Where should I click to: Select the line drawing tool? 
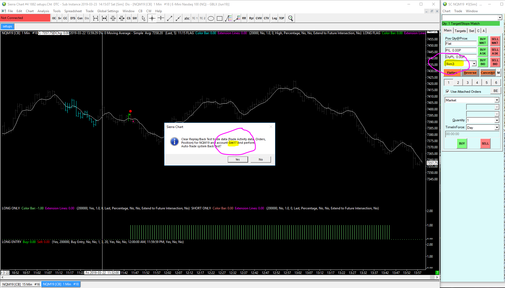click(170, 18)
